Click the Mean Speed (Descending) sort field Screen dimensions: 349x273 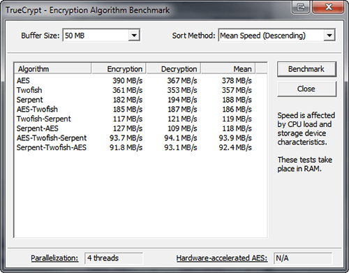coord(276,36)
